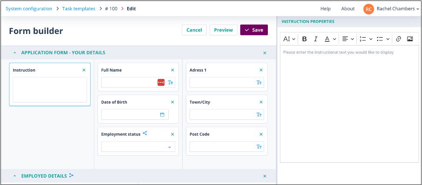Click the red password-mask icon in Full Name

161,82
